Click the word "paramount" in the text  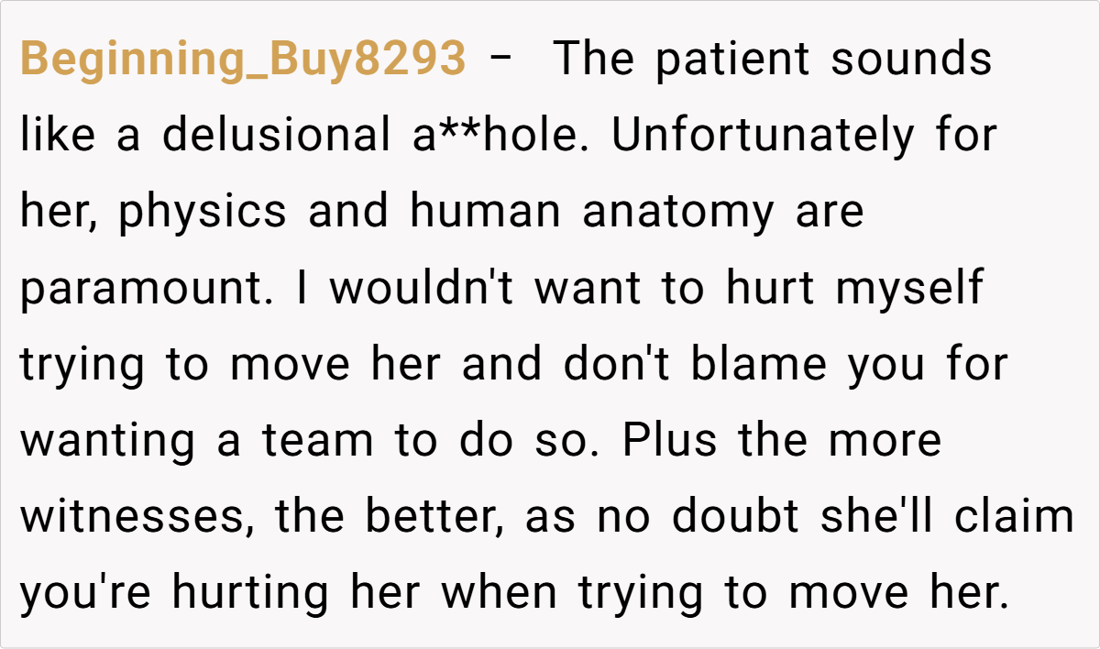coord(145,290)
